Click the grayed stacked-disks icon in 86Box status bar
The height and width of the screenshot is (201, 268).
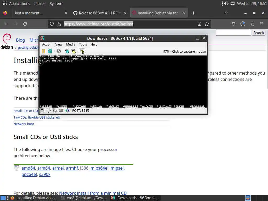coord(55,111)
